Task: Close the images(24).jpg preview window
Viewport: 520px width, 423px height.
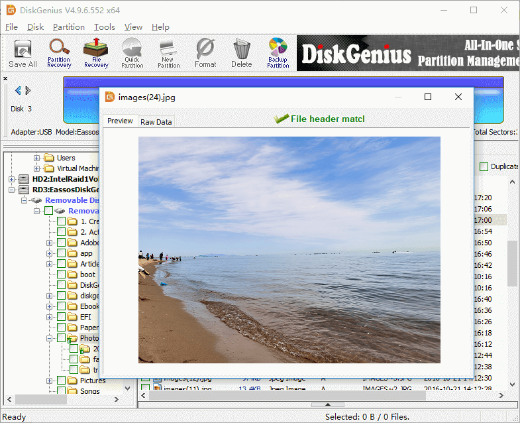Action: coord(458,97)
